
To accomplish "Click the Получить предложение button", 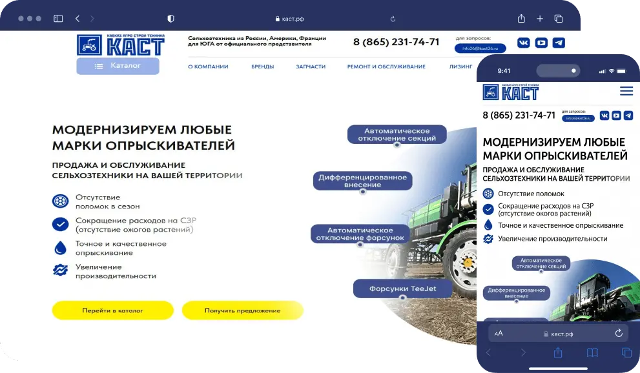I will (x=242, y=310).
